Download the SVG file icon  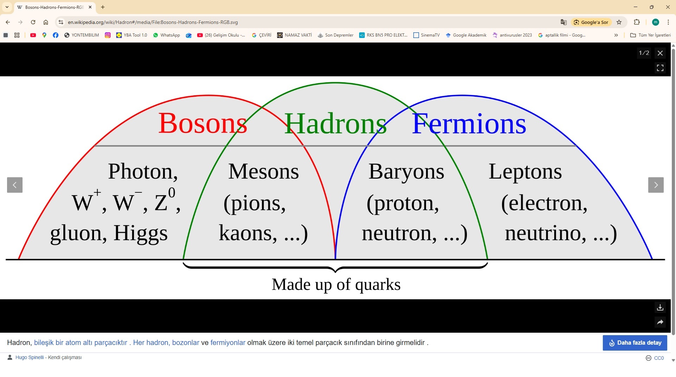(660, 307)
